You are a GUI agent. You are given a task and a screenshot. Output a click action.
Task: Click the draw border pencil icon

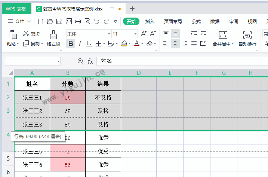pos(111,44)
